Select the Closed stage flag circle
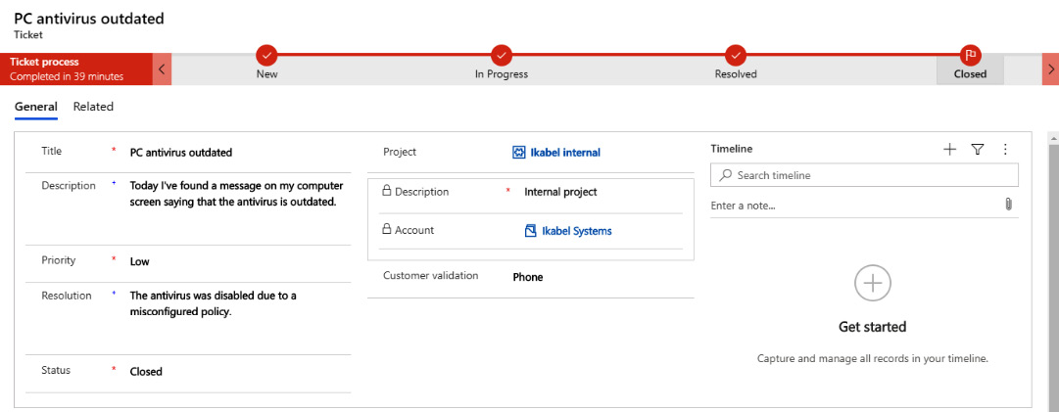Screen dimensions: 1059x412 tap(970, 55)
